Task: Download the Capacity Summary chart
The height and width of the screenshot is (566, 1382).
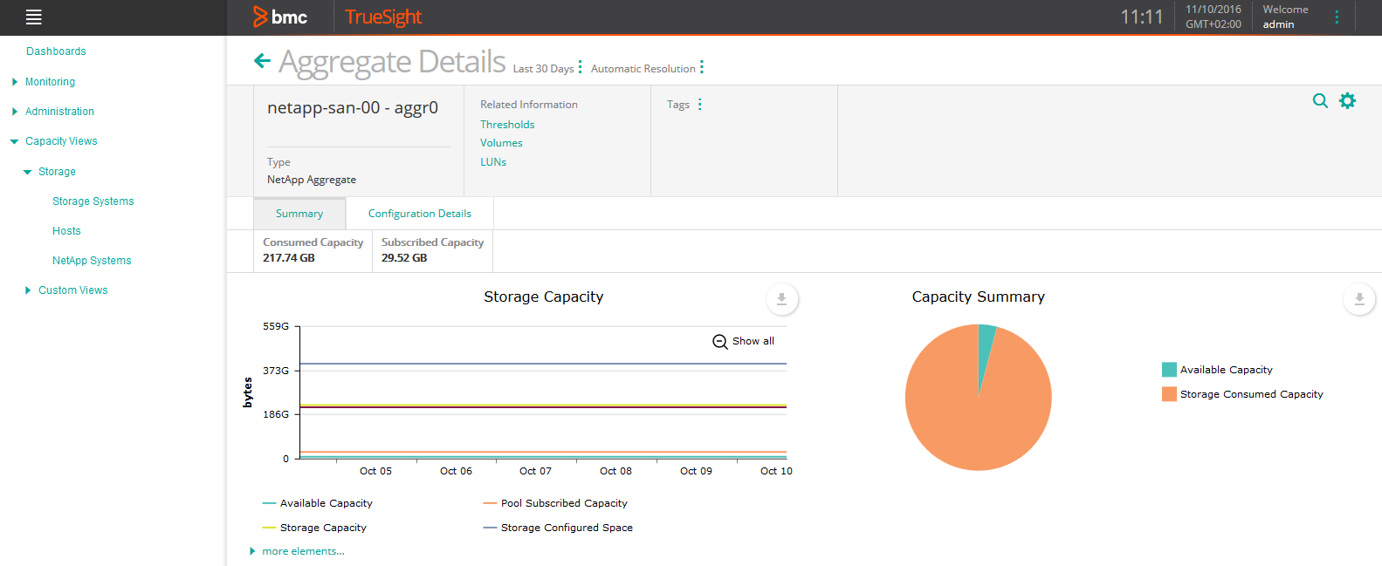Action: pos(1359,299)
